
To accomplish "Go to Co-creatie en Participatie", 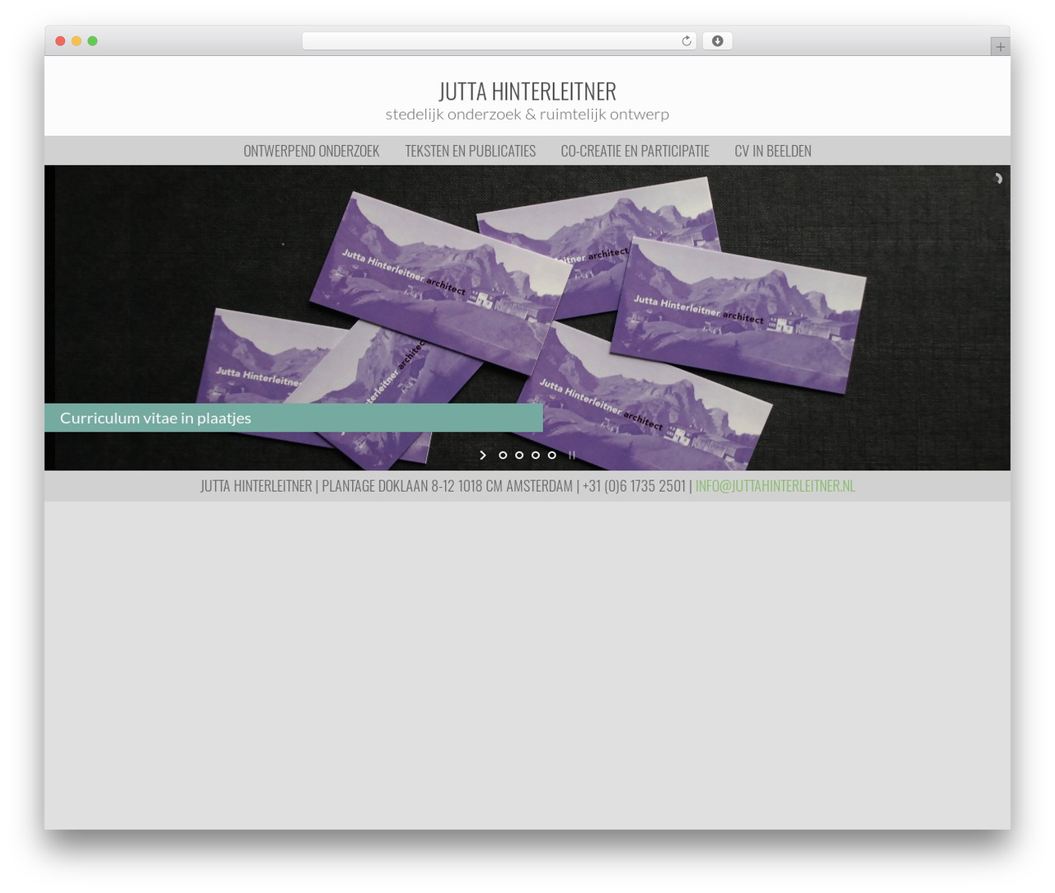I will [635, 151].
